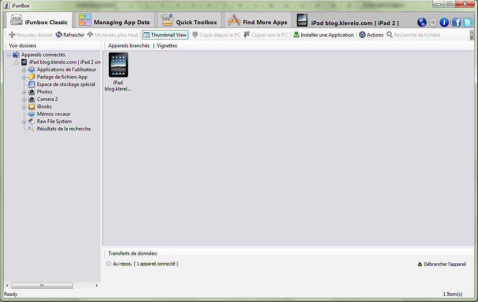Click Ready status bar text

point(11,294)
